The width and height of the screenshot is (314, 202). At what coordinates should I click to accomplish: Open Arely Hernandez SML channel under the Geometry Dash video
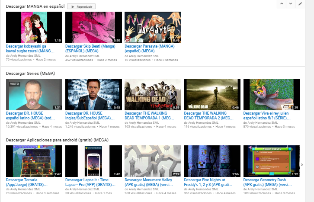[263, 189]
